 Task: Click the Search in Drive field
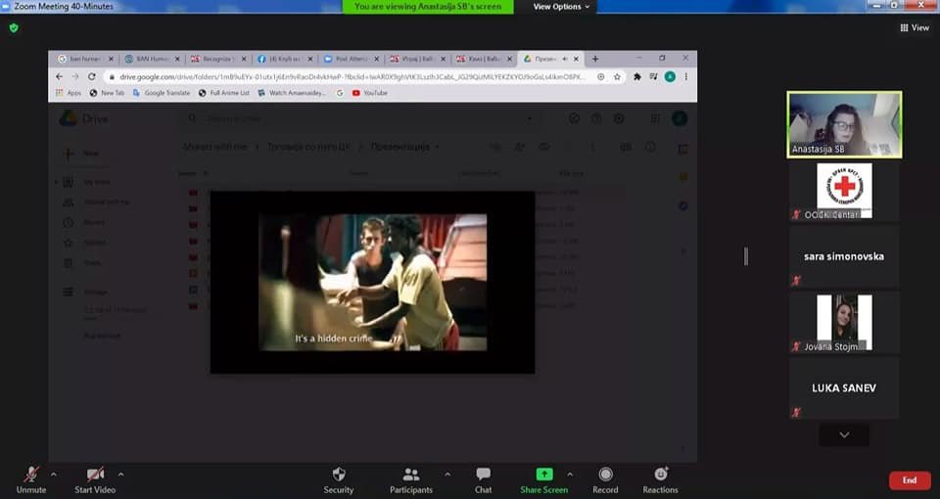click(x=359, y=118)
